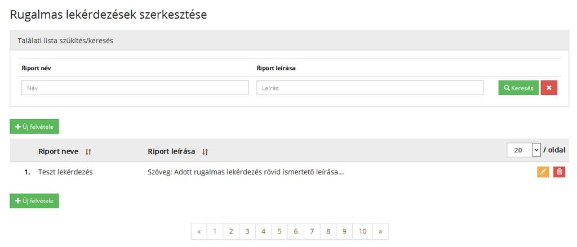Go to page 7 in pagination

[312, 231]
